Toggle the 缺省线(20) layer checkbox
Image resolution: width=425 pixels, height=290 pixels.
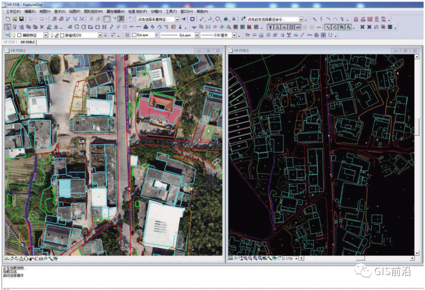click(x=62, y=35)
